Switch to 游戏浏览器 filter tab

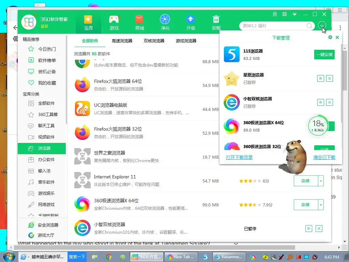point(186,41)
